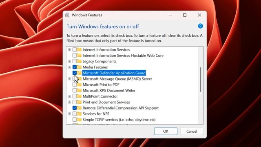
Task: Select the Media Features label
Action: tap(95, 67)
